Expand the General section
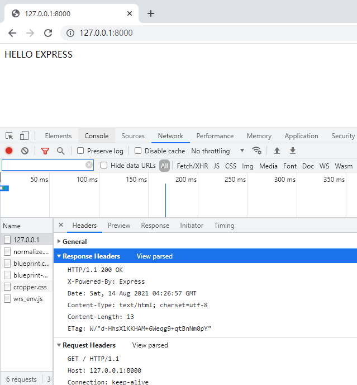The height and width of the screenshot is (385, 357). 59,241
